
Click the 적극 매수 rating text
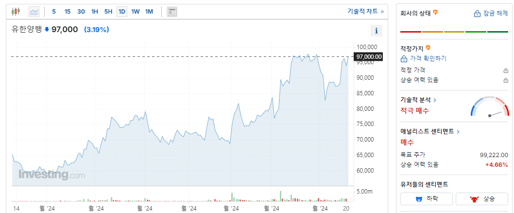[x=414, y=110]
